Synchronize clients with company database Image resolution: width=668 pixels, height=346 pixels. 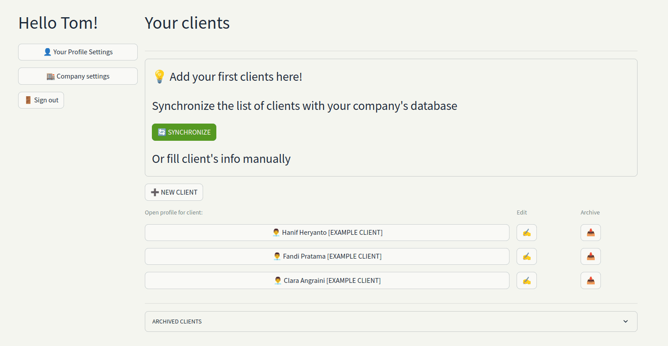pyautogui.click(x=184, y=132)
